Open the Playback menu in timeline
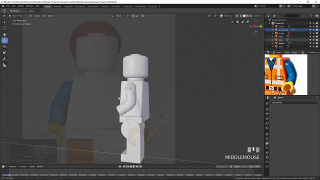The height and width of the screenshot is (180, 320). click(13, 166)
